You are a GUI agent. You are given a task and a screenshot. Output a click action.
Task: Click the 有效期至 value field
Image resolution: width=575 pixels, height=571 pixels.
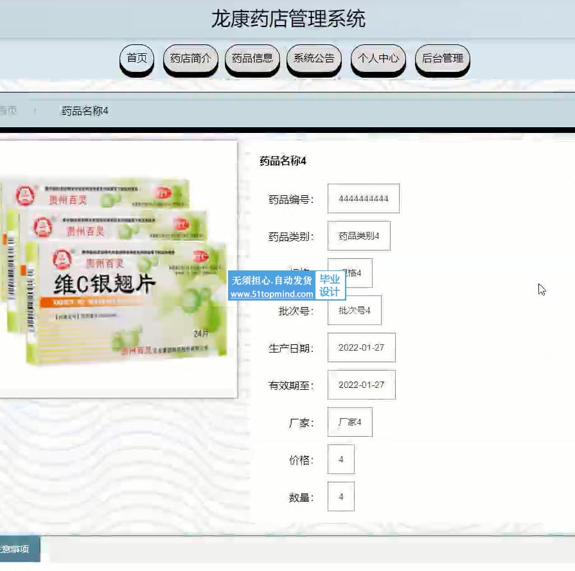(x=362, y=385)
